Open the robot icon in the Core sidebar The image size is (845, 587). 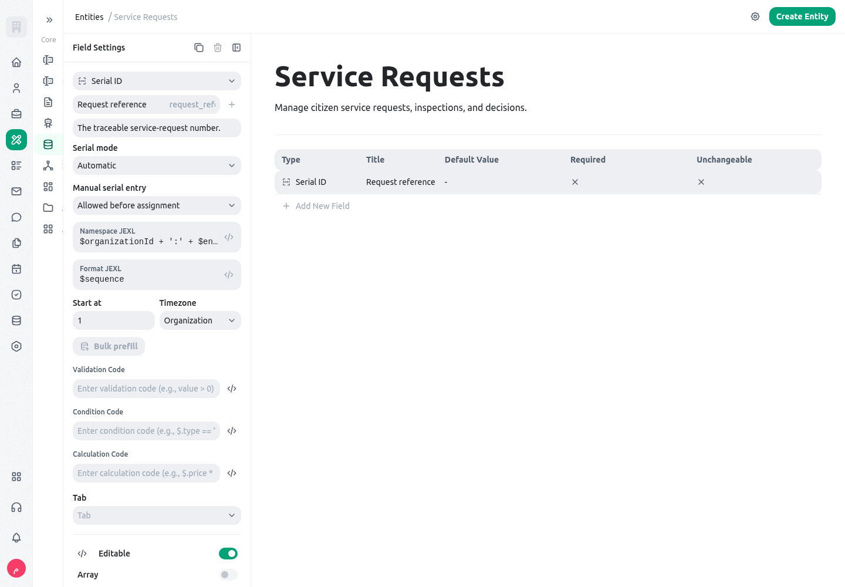(x=48, y=123)
